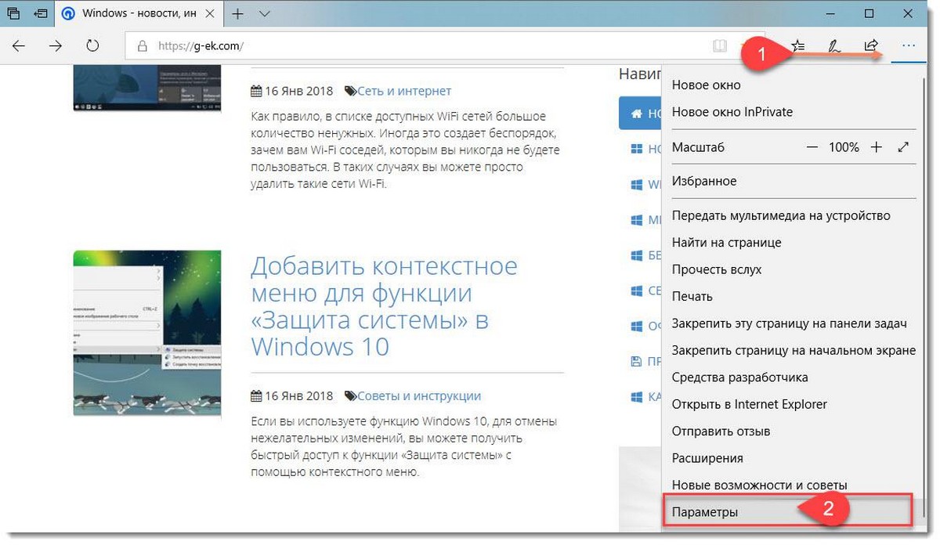Go back to previous page
The image size is (940, 545).
[x=19, y=46]
